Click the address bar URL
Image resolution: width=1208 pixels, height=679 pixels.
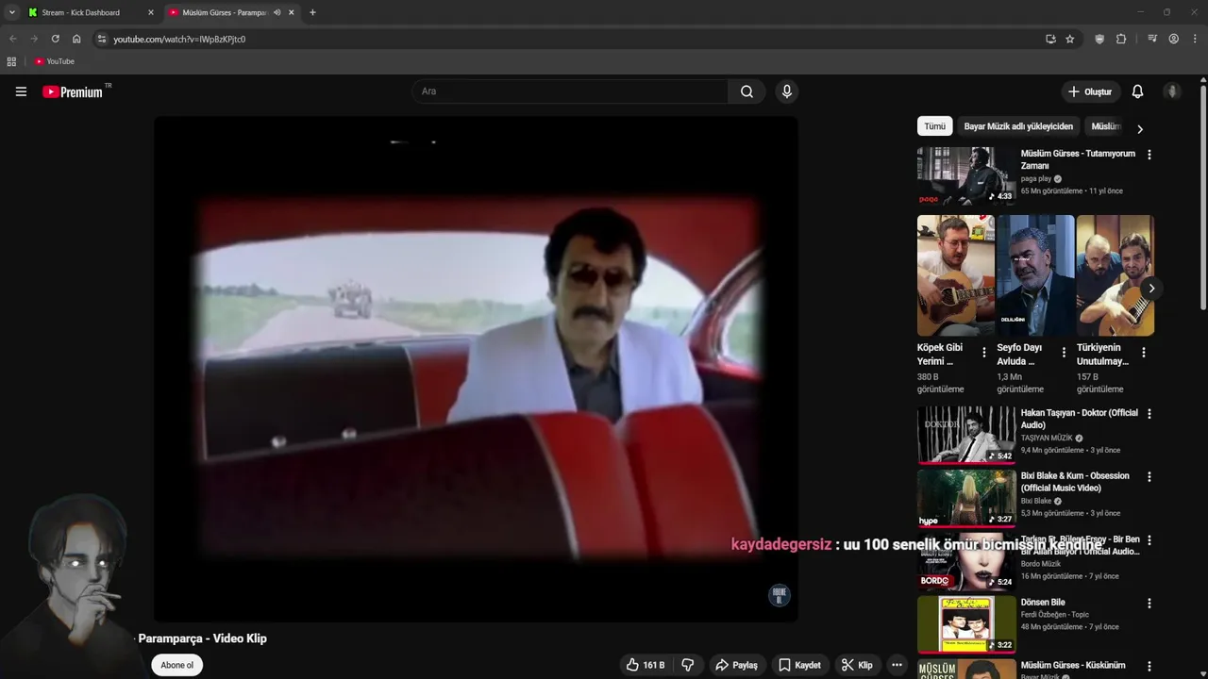[x=179, y=40]
